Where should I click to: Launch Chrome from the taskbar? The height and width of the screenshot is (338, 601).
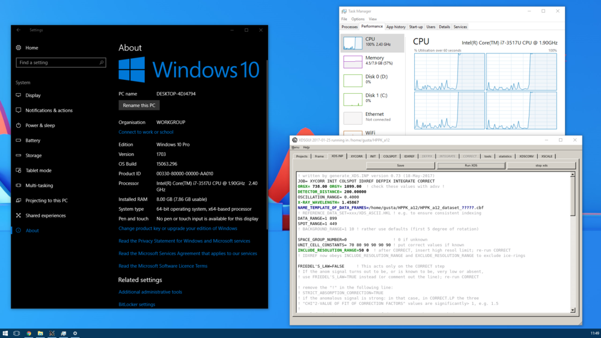point(28,333)
